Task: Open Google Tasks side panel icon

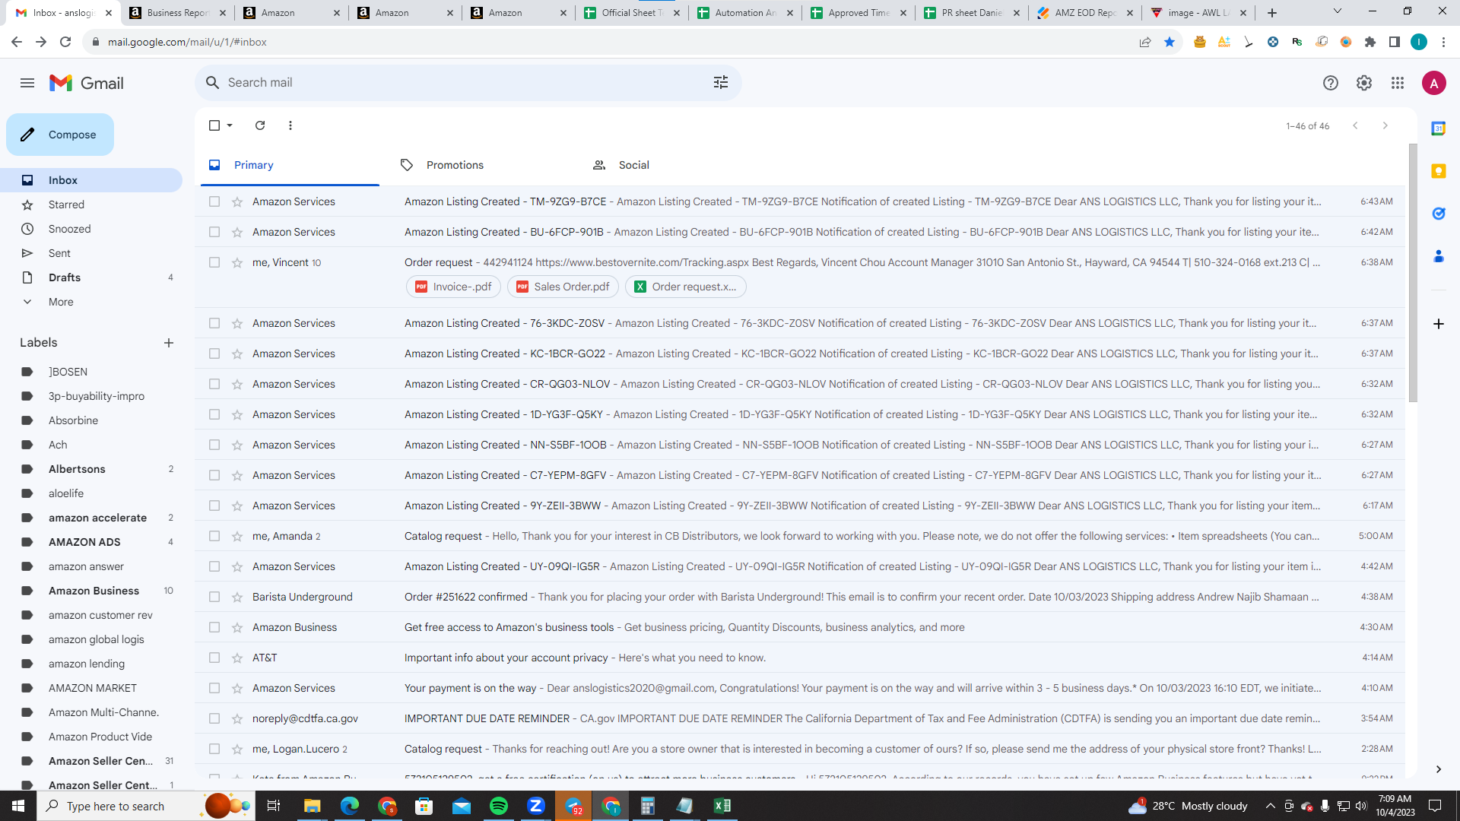Action: 1439,214
